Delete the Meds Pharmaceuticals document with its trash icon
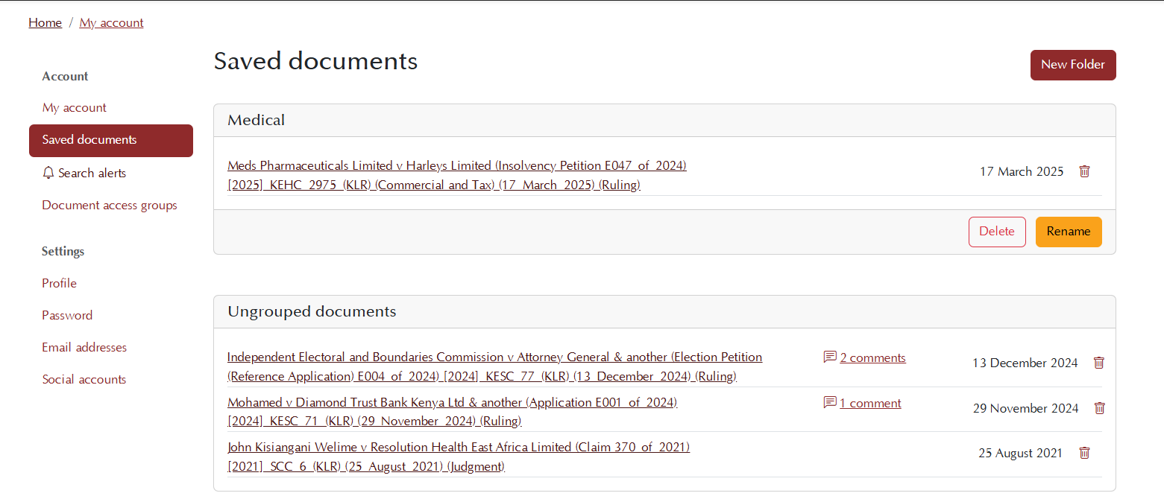The width and height of the screenshot is (1164, 496). click(x=1084, y=171)
